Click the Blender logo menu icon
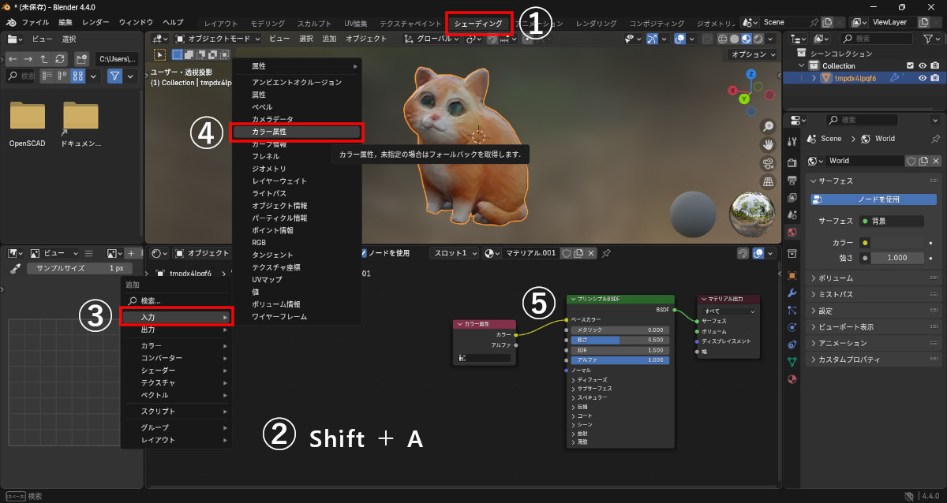Image resolution: width=947 pixels, height=503 pixels. tap(9, 23)
